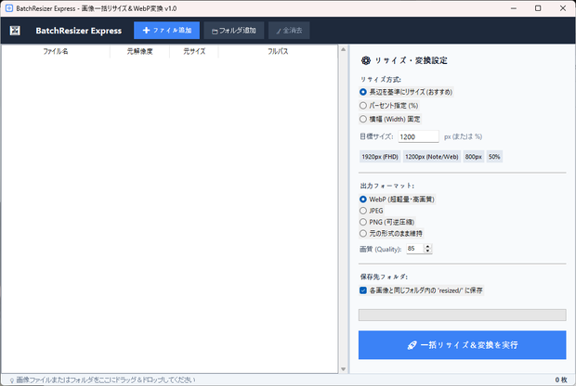Click the 保存先フォルダ: label

(384, 277)
